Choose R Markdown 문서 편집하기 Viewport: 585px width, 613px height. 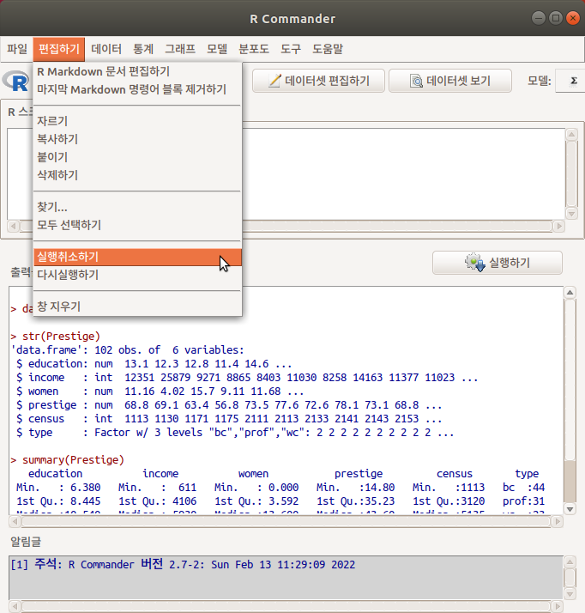coord(137,71)
